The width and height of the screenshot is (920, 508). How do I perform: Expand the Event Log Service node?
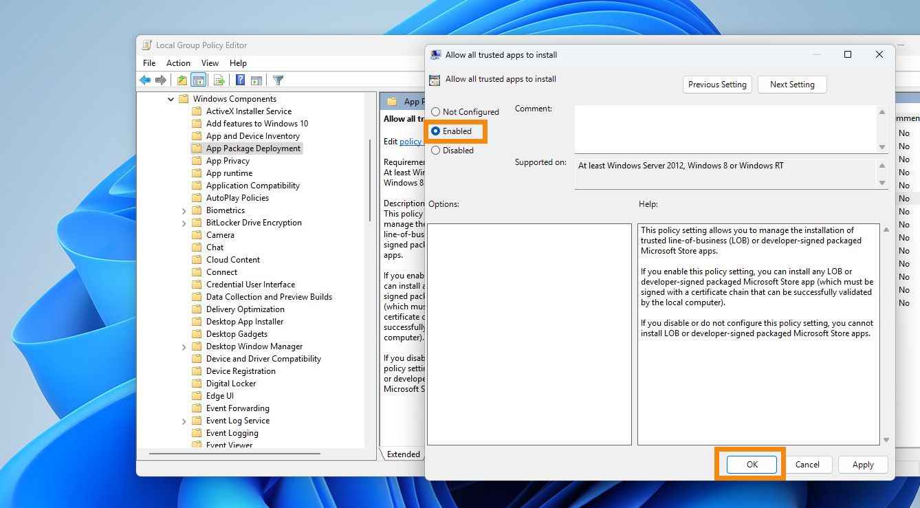[x=184, y=421]
